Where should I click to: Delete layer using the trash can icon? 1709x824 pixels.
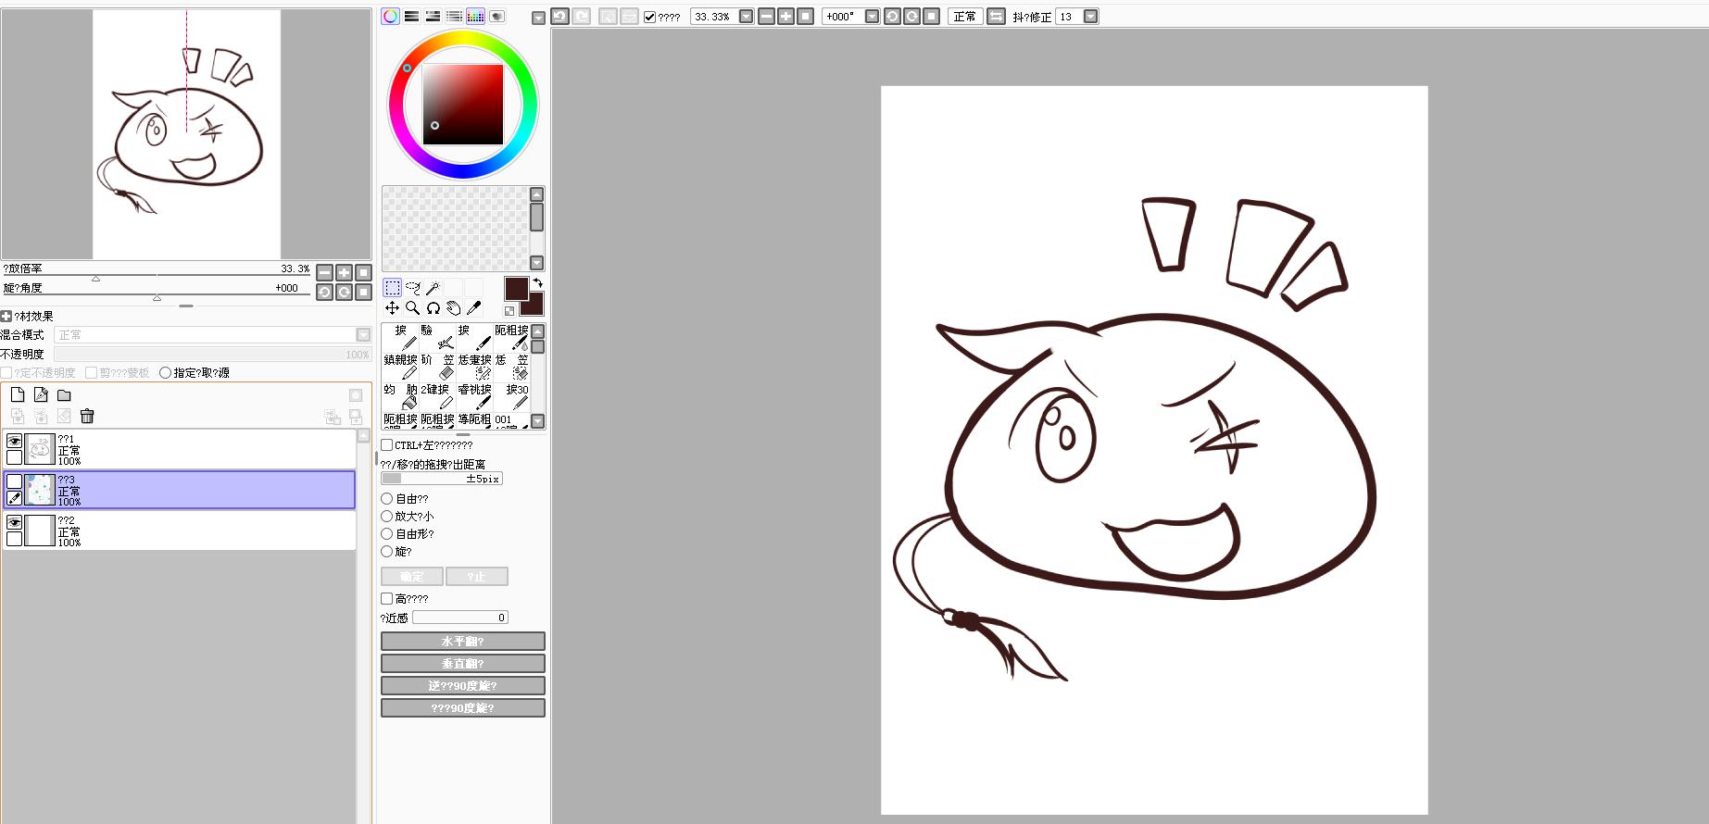click(x=87, y=417)
